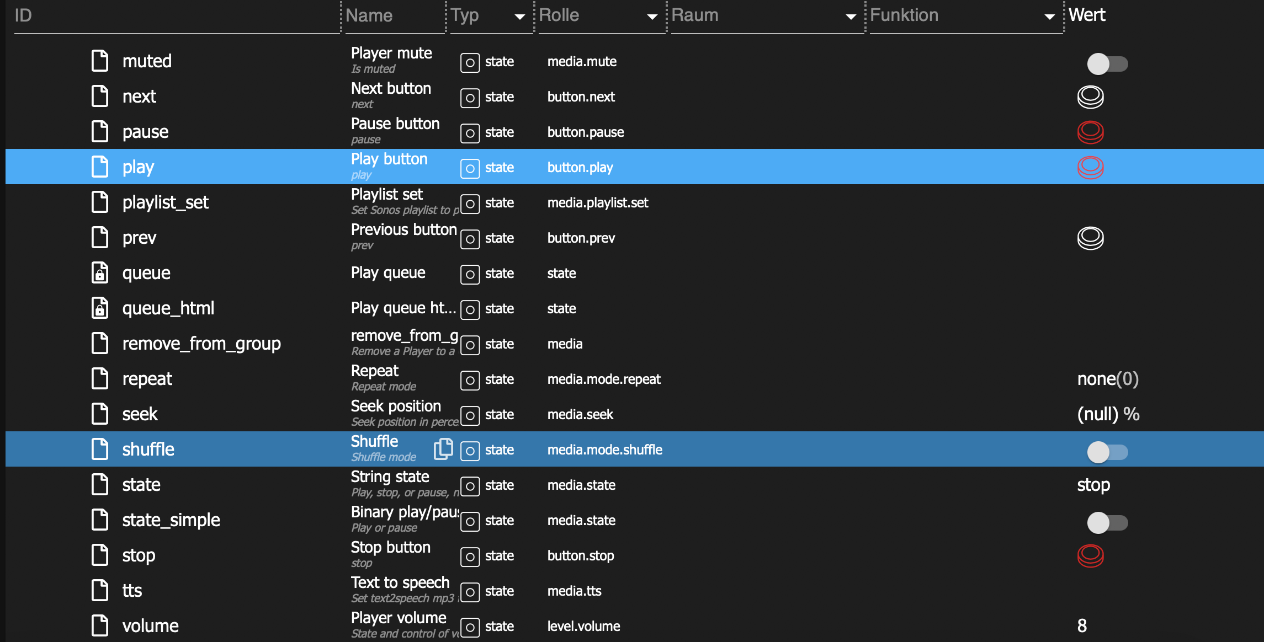Click locked file icon of queue
This screenshot has height=642, width=1264.
(100, 273)
